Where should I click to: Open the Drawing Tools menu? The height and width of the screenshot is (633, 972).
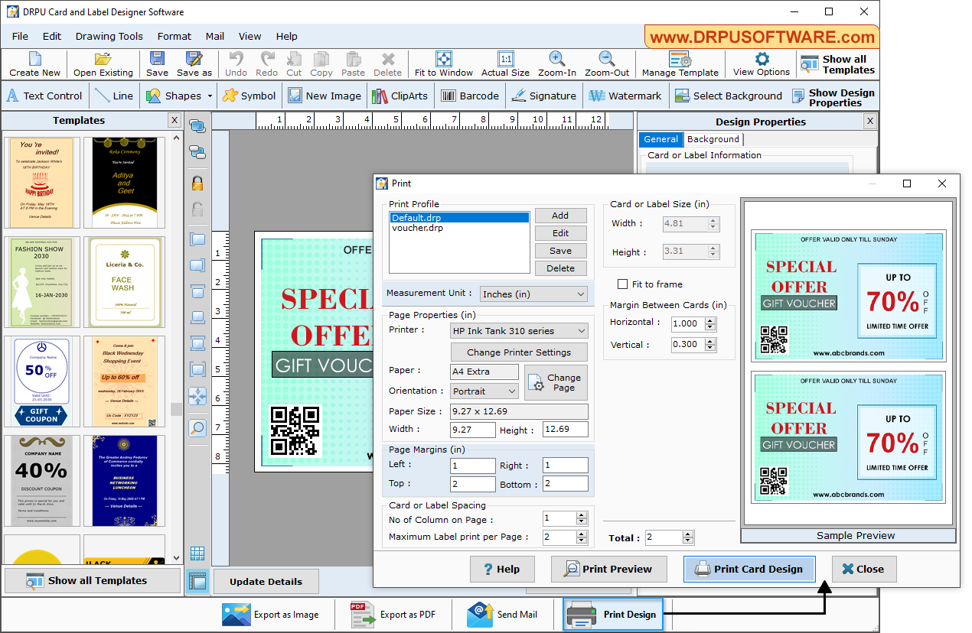(109, 36)
